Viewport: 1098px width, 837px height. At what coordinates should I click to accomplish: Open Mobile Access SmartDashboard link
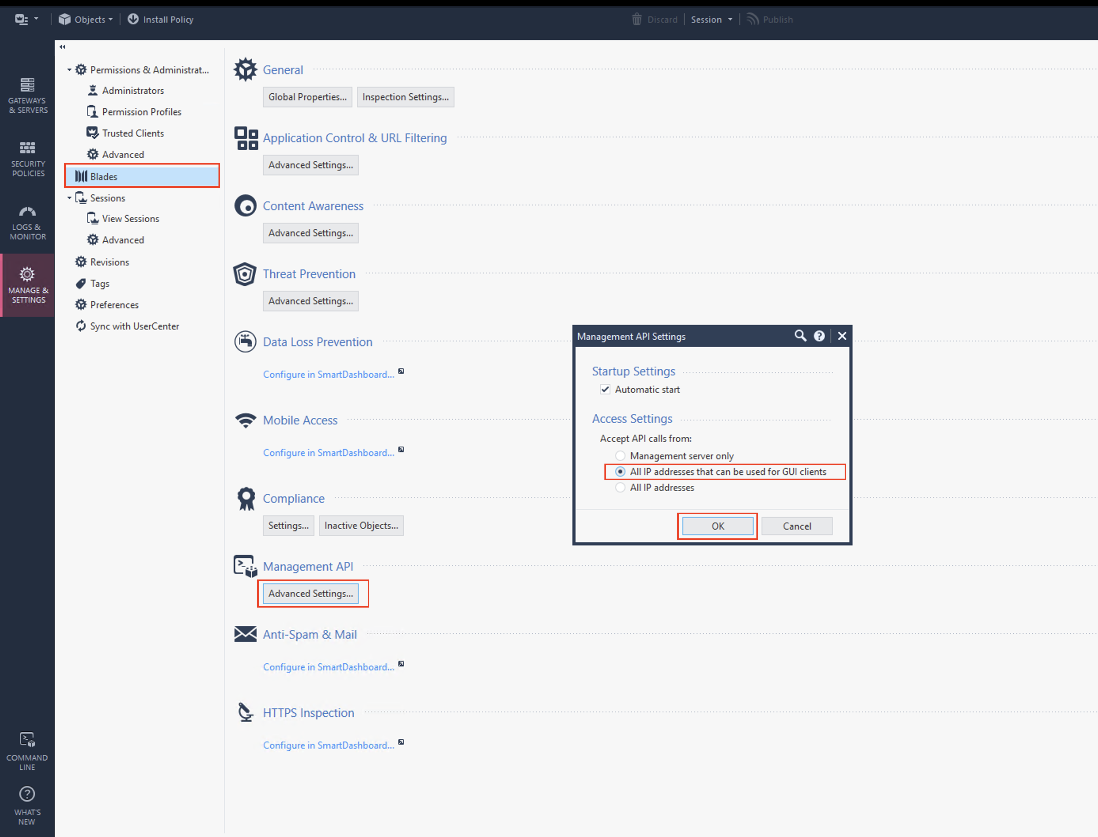pos(329,453)
